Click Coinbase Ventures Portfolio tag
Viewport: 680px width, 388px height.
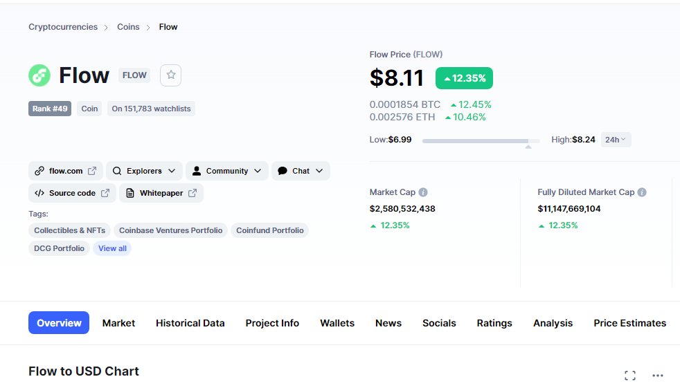171,230
